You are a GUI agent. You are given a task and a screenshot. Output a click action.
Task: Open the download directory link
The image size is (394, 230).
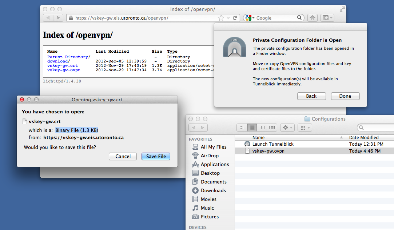coord(57,61)
